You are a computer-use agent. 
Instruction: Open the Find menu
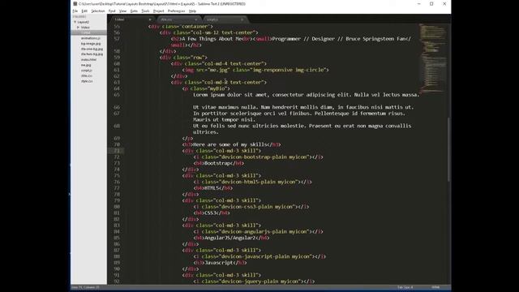point(112,11)
